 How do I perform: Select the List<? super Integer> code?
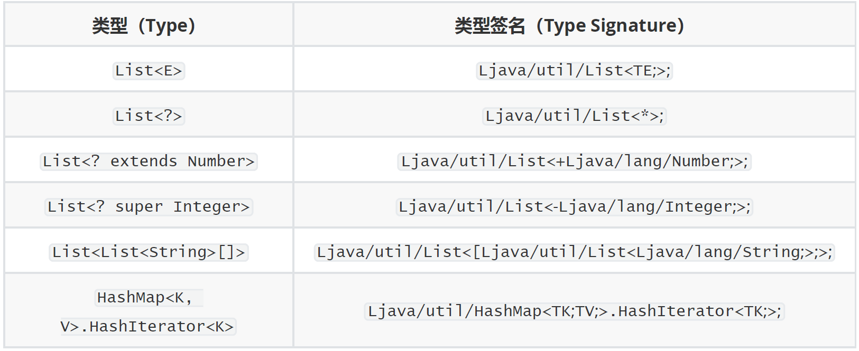point(149,207)
